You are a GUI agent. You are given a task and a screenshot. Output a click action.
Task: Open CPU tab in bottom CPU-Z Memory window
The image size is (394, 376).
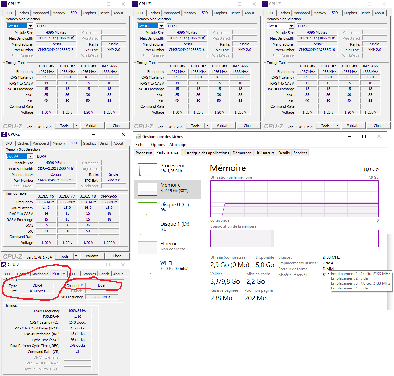(x=8, y=274)
